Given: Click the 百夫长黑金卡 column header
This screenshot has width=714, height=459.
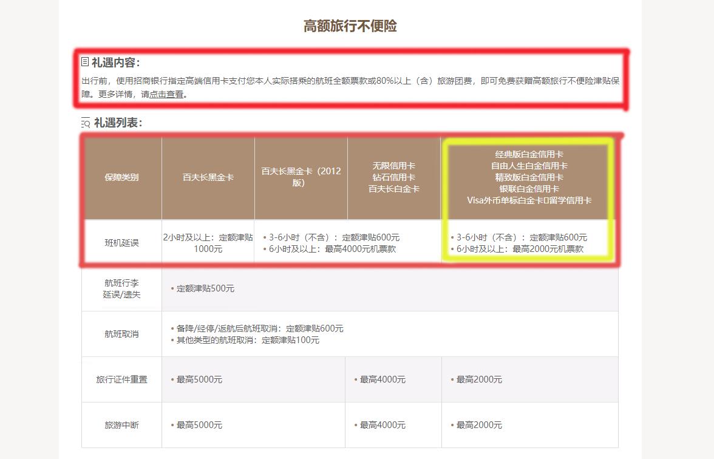Looking at the screenshot, I should click(208, 177).
